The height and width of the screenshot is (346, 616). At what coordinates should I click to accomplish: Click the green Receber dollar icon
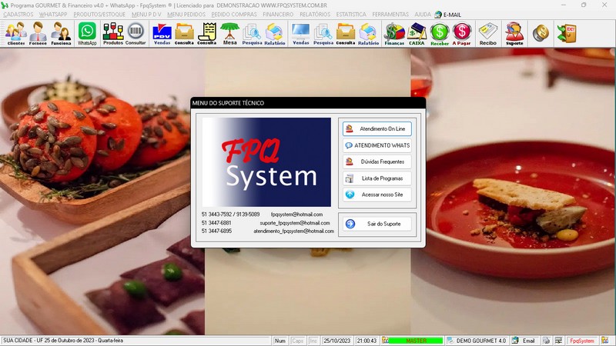439,33
